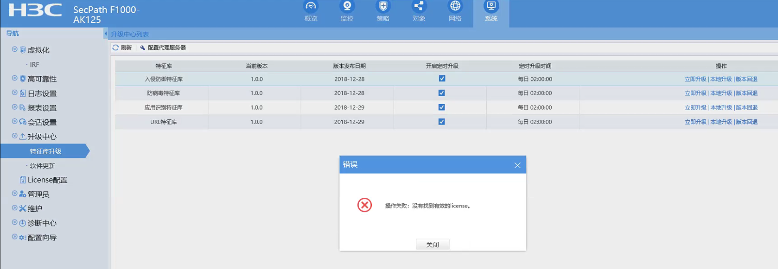Toggle scheduled upgrade for URL特征库

[442, 122]
